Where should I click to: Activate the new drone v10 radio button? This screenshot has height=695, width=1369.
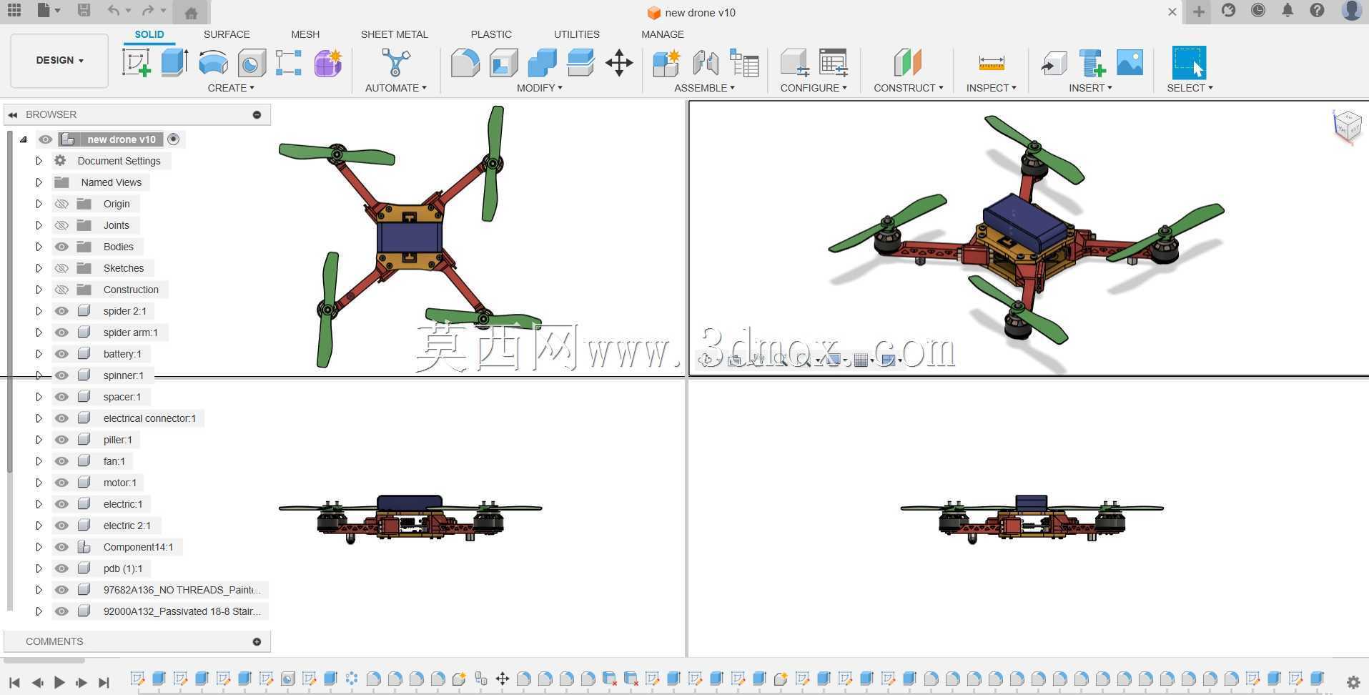[173, 139]
